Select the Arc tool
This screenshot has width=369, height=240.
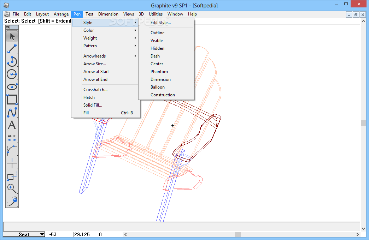[x=12, y=61]
